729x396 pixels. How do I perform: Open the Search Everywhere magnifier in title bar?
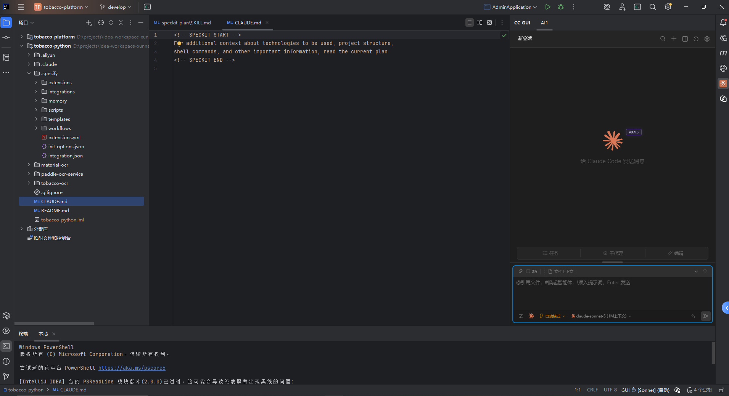click(653, 7)
